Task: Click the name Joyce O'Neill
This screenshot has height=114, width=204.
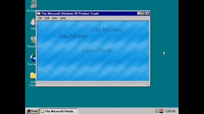Action: (96, 51)
